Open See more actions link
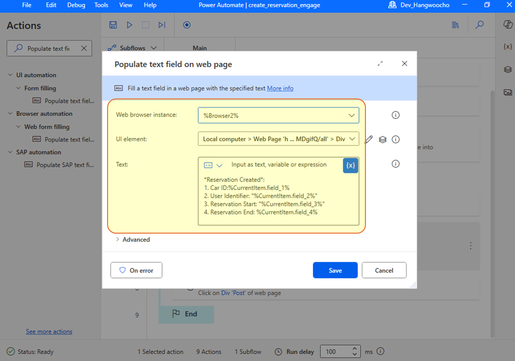Viewport: 515px width, 361px height. pos(49,331)
